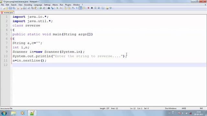Click the Open file toolbar icon
This screenshot has width=207, height=116.
(x=7, y=8)
